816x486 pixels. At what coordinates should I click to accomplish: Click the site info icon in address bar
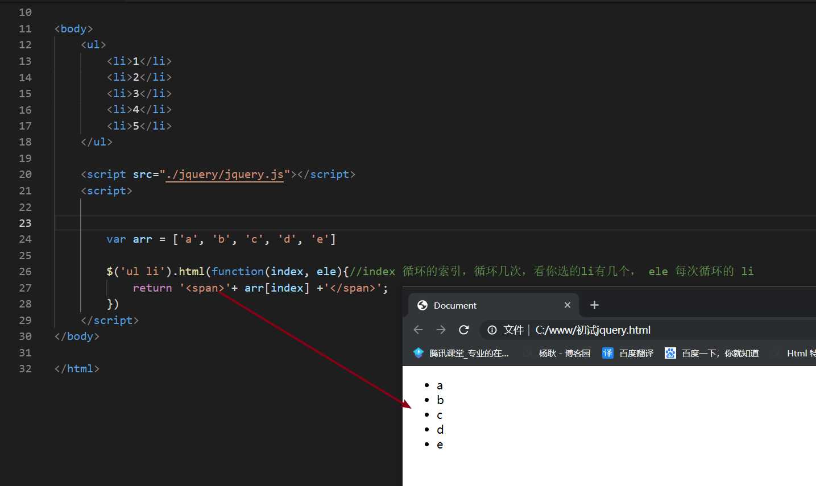492,330
